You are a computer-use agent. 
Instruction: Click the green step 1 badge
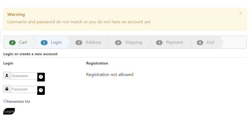12,43
